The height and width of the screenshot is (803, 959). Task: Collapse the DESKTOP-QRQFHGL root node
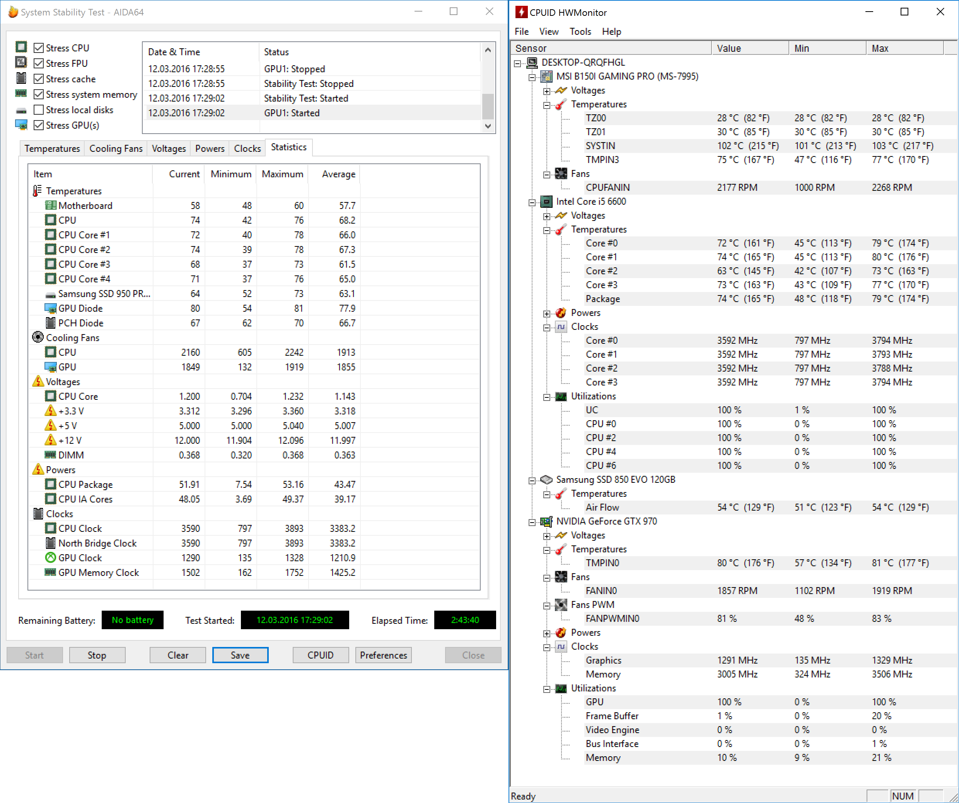pyautogui.click(x=517, y=63)
